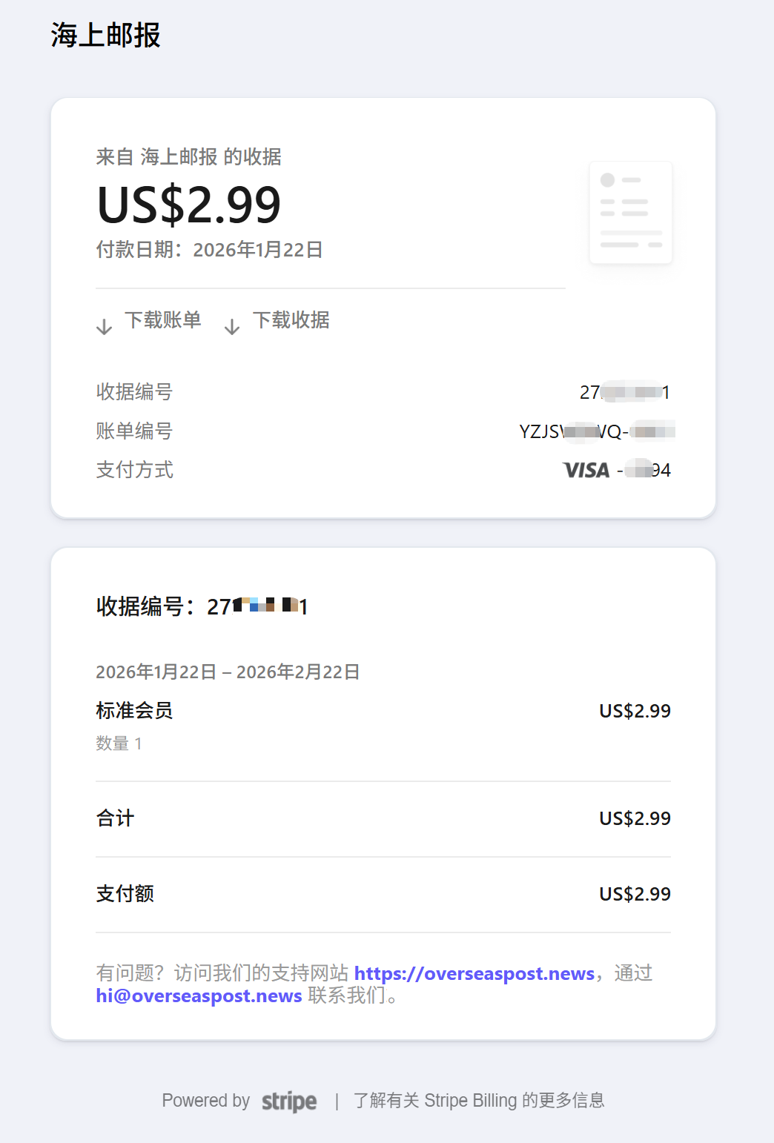The image size is (774, 1143).
Task: Click the 收据编号 row value
Action: tap(624, 392)
